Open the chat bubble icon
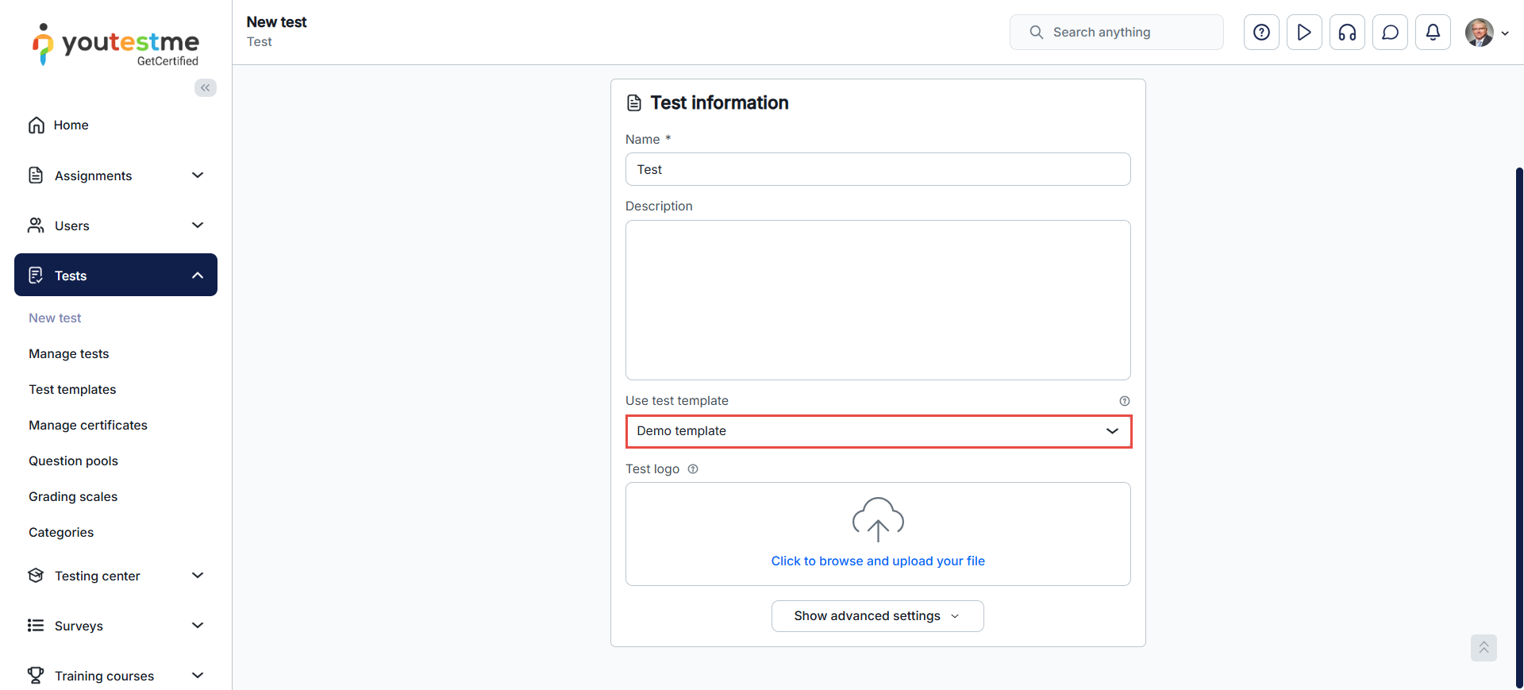This screenshot has height=690, width=1524. pyautogui.click(x=1390, y=33)
